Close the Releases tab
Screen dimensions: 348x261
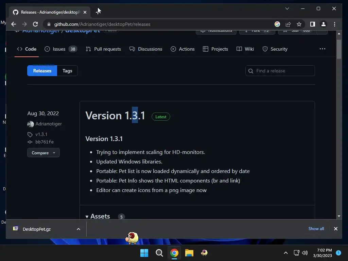click(x=85, y=12)
